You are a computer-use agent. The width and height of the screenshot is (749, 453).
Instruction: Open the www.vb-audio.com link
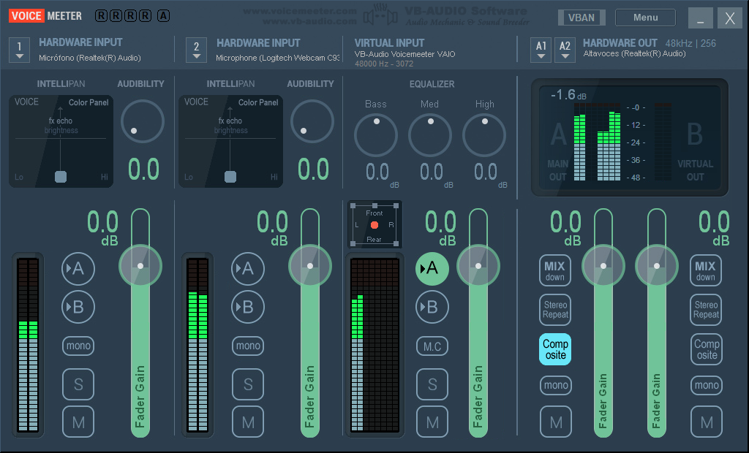coord(309,21)
